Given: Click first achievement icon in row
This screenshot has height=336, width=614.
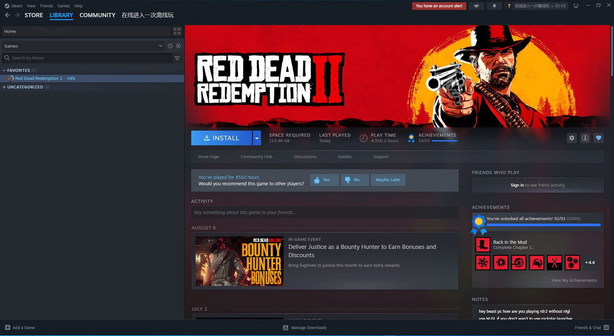Looking at the screenshot, I should (483, 263).
